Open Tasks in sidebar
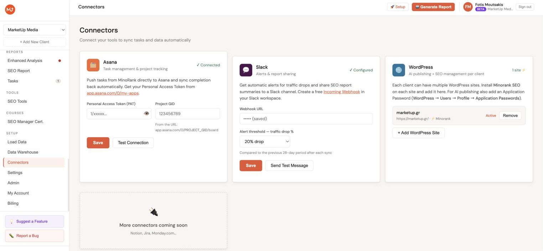 pos(13,81)
